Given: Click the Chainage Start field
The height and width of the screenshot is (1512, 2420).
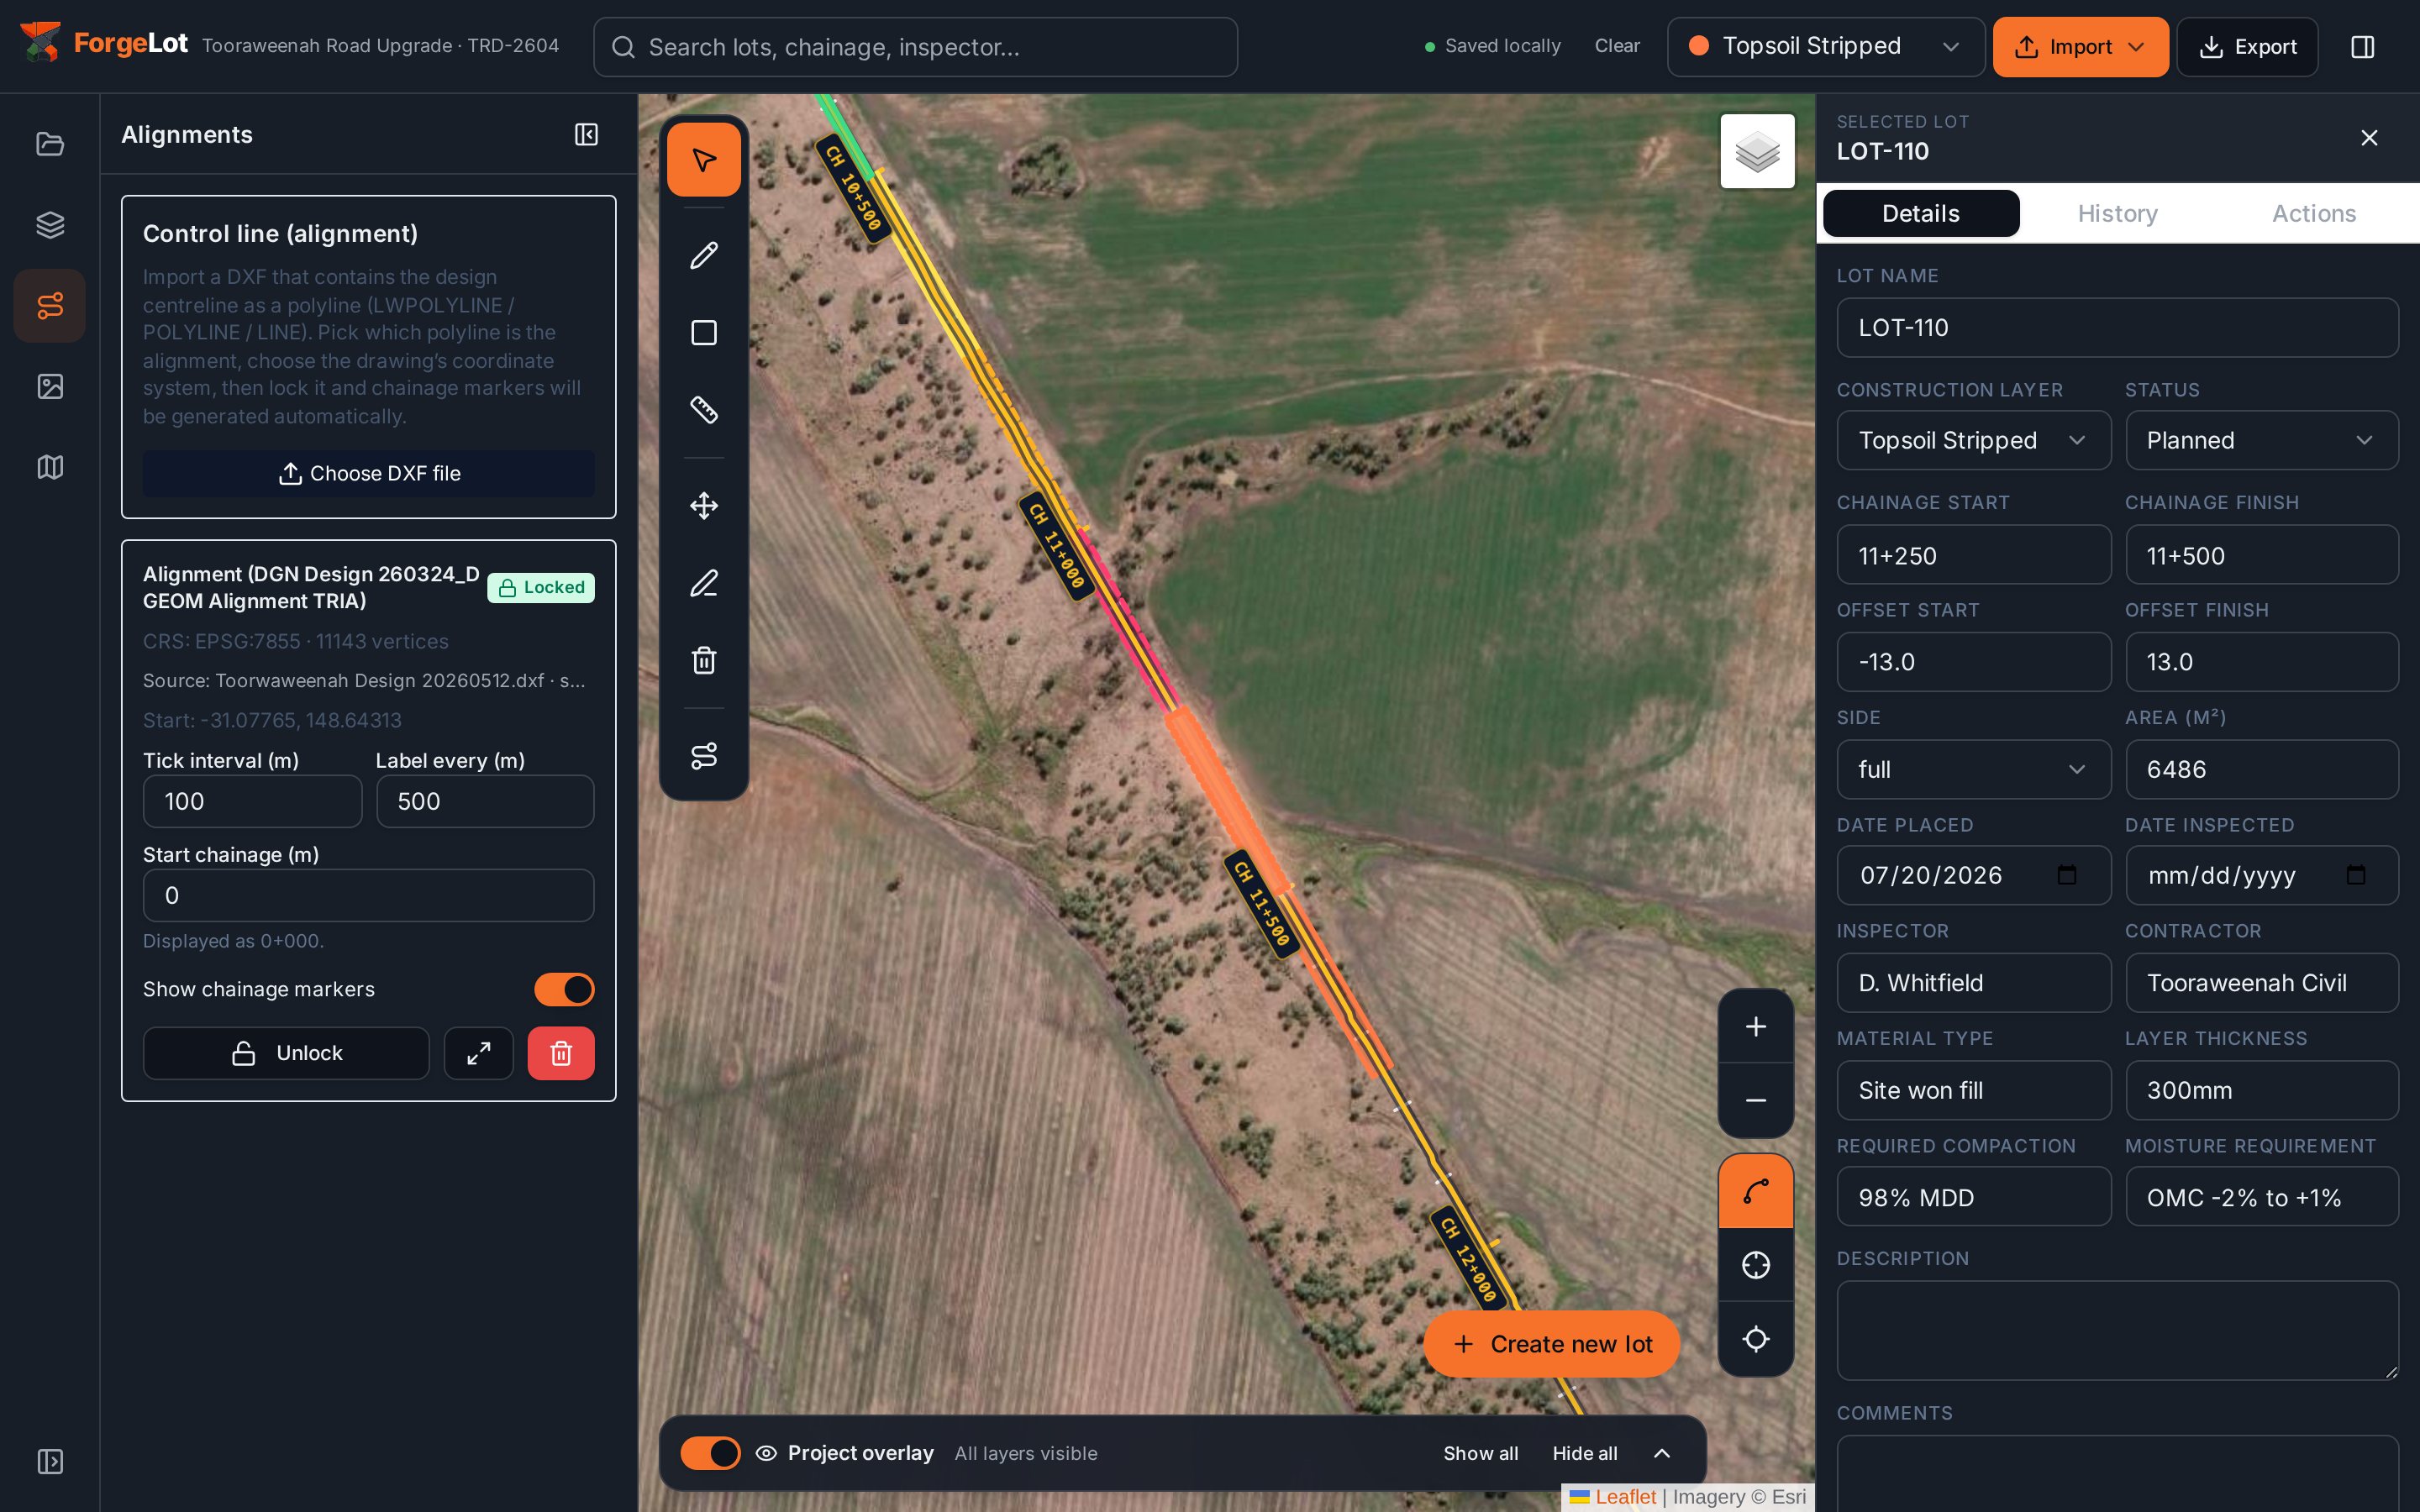Looking at the screenshot, I should [x=1973, y=555].
